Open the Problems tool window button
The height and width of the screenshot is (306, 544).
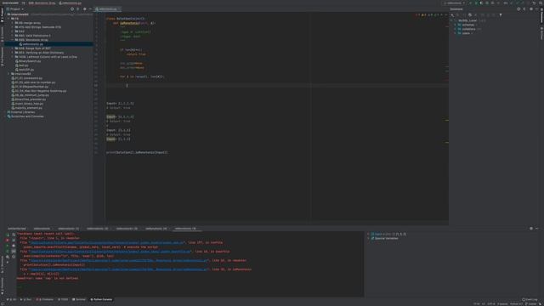coord(45,299)
